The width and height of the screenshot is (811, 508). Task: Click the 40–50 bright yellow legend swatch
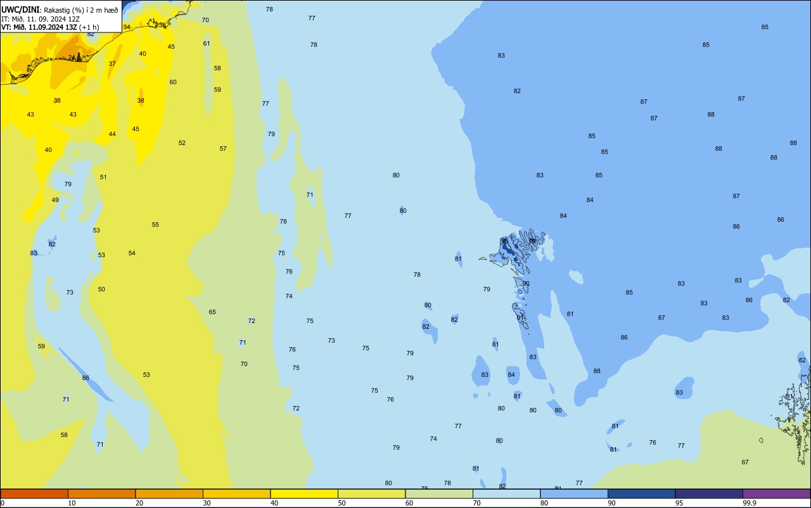[x=304, y=493]
